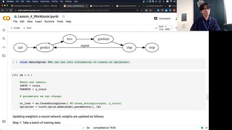Open the find and replace search icon
Viewport: 232px width, 130px height.
(x=4, y=39)
